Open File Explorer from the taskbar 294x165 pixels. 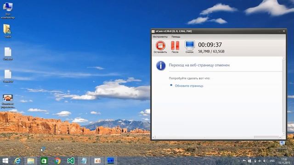point(31,161)
